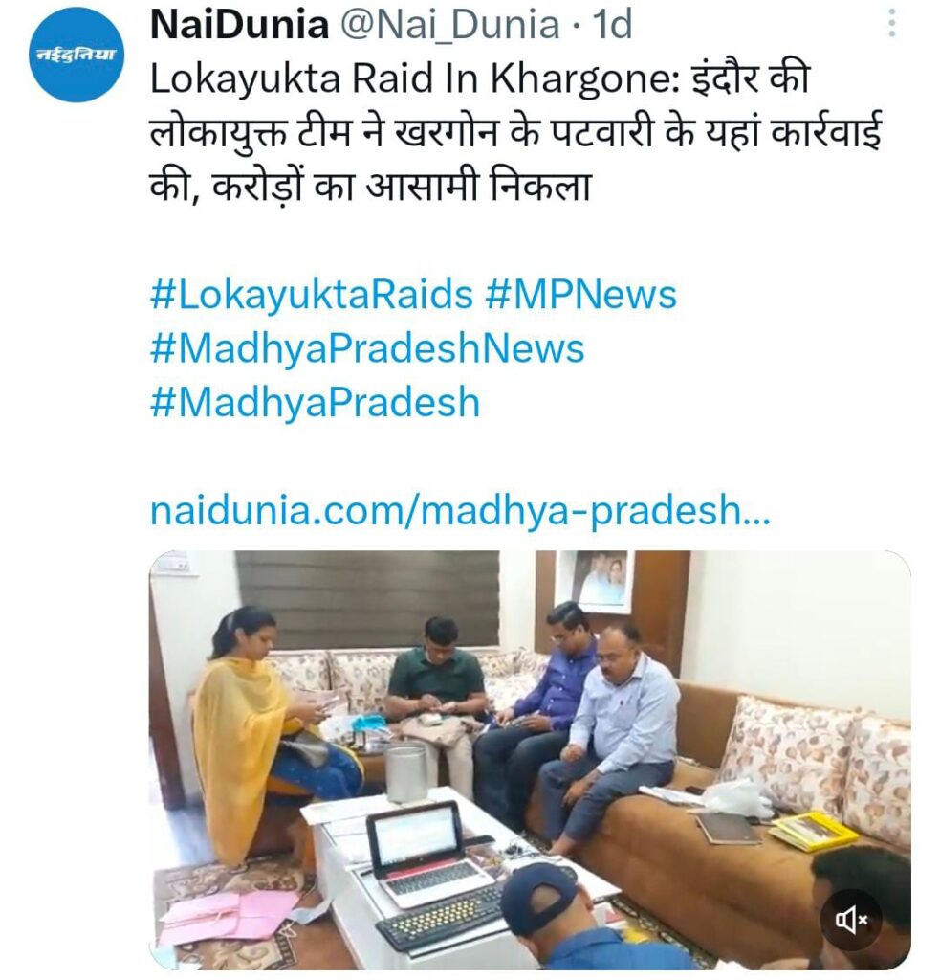Open the 1d tweet timestamp
Viewport: 940px width, 980px height.
[x=612, y=25]
